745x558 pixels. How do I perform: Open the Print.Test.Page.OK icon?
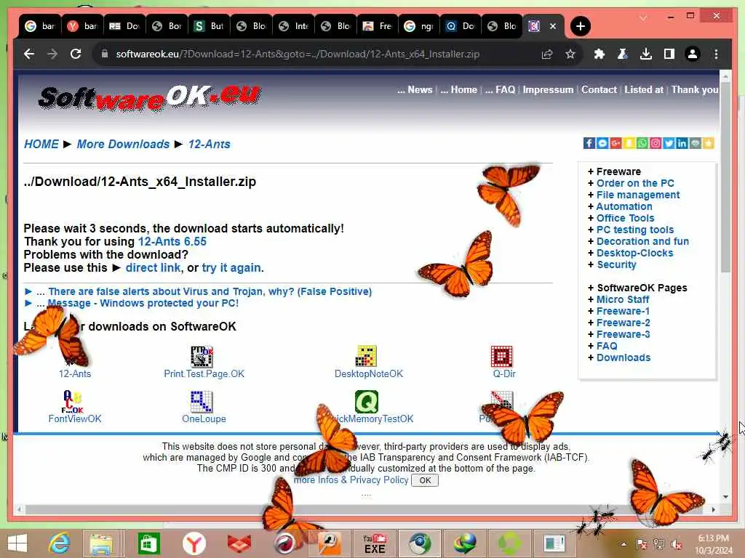pyautogui.click(x=202, y=357)
